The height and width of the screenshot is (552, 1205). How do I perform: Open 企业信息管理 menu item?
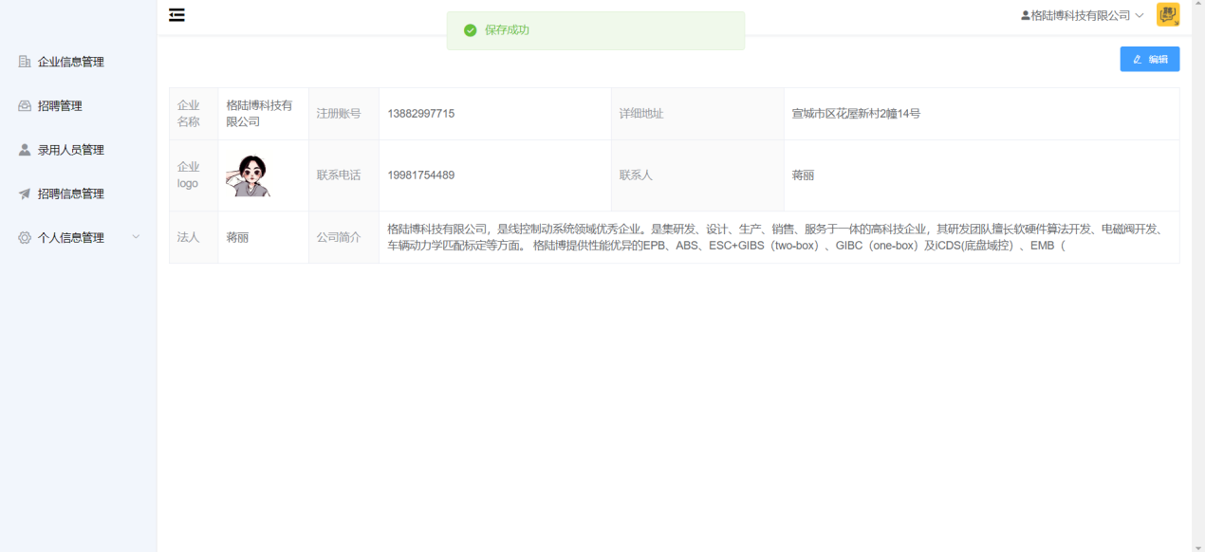click(78, 62)
